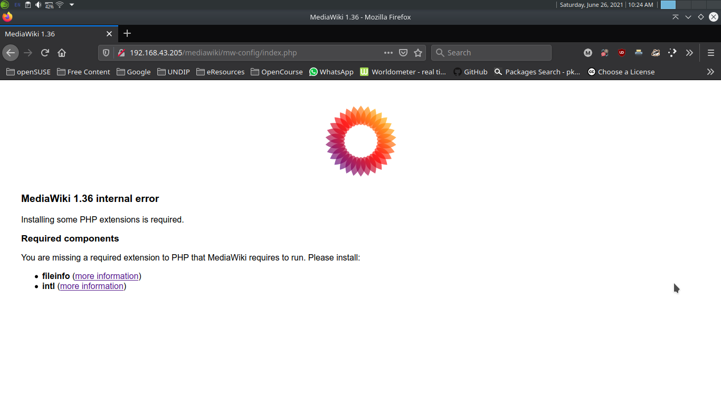Open the Google bookmarks folder
The height and width of the screenshot is (405, 721).
(x=134, y=72)
